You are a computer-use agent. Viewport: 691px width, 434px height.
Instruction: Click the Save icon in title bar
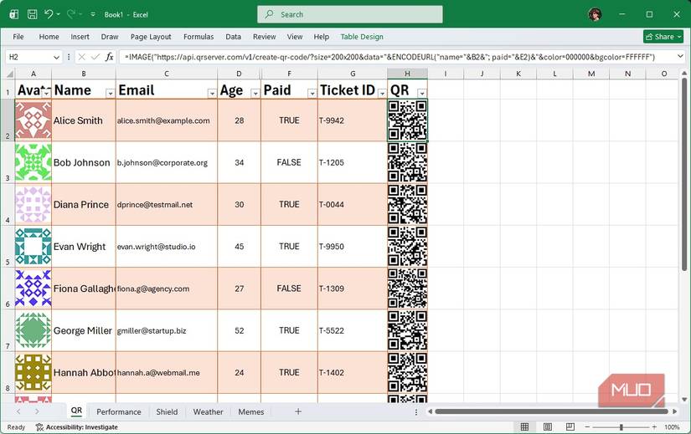(x=32, y=14)
